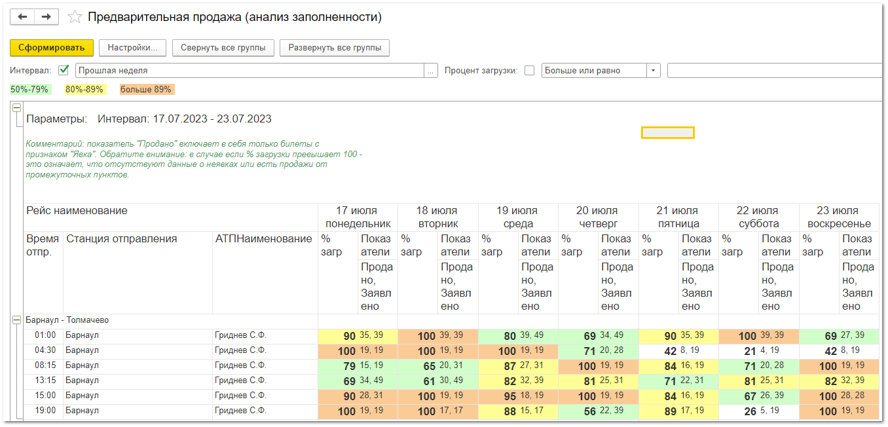Click the forward navigation arrow
The height and width of the screenshot is (427, 888).
coord(46,17)
